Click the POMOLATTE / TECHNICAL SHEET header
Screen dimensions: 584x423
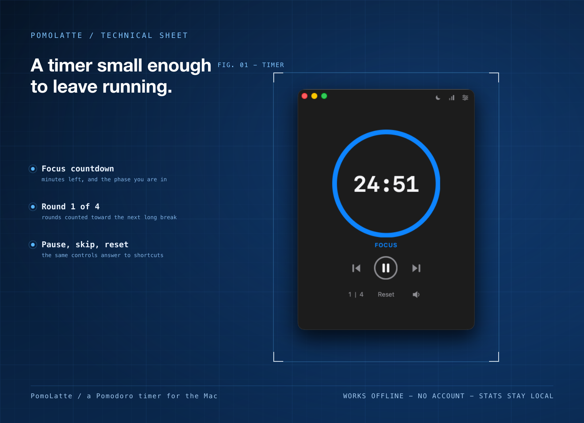109,35
